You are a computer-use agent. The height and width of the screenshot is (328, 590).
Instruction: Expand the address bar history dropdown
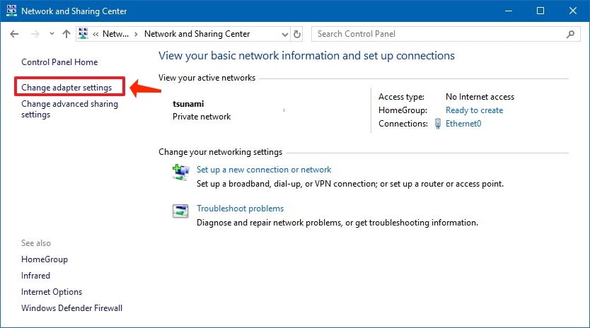click(x=284, y=34)
